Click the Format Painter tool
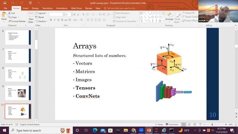 [17, 21]
